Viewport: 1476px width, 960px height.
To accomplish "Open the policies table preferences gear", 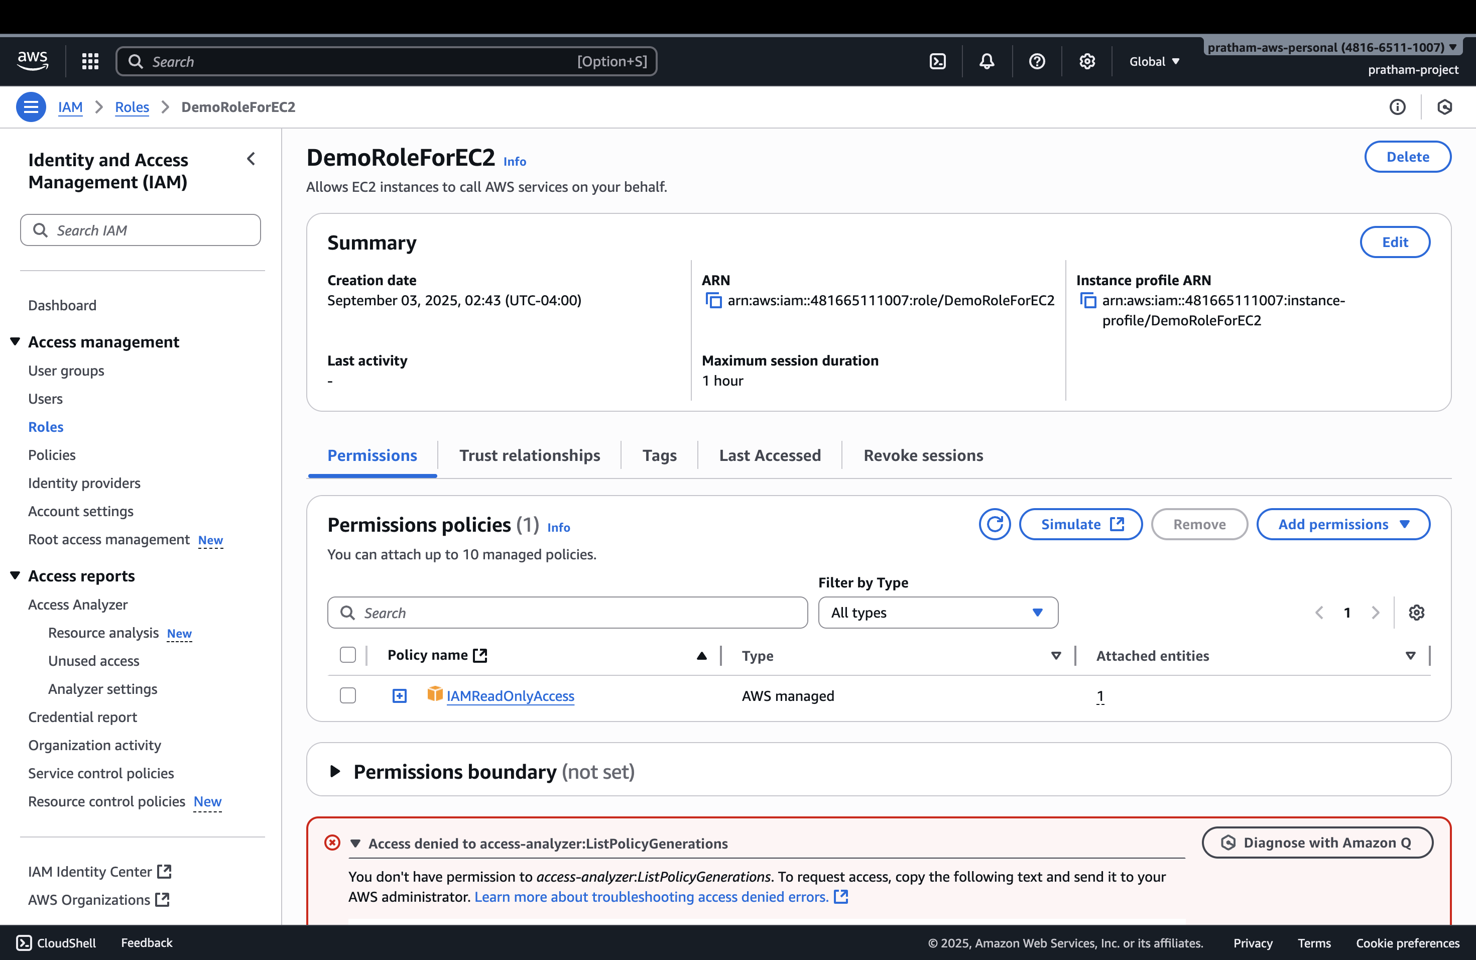I will tap(1416, 613).
